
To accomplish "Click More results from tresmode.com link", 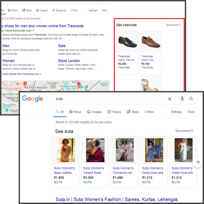I will (x=22, y=74).
